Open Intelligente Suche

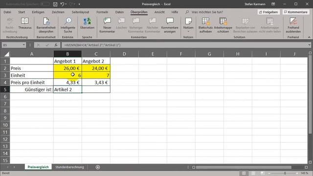(68, 25)
